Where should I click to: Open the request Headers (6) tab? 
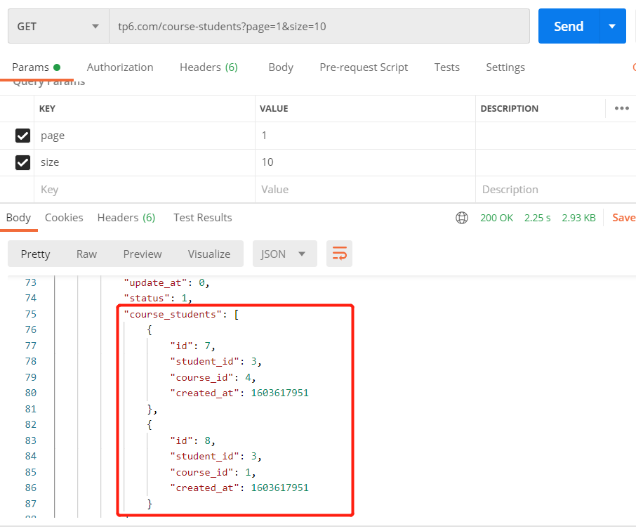(x=208, y=67)
